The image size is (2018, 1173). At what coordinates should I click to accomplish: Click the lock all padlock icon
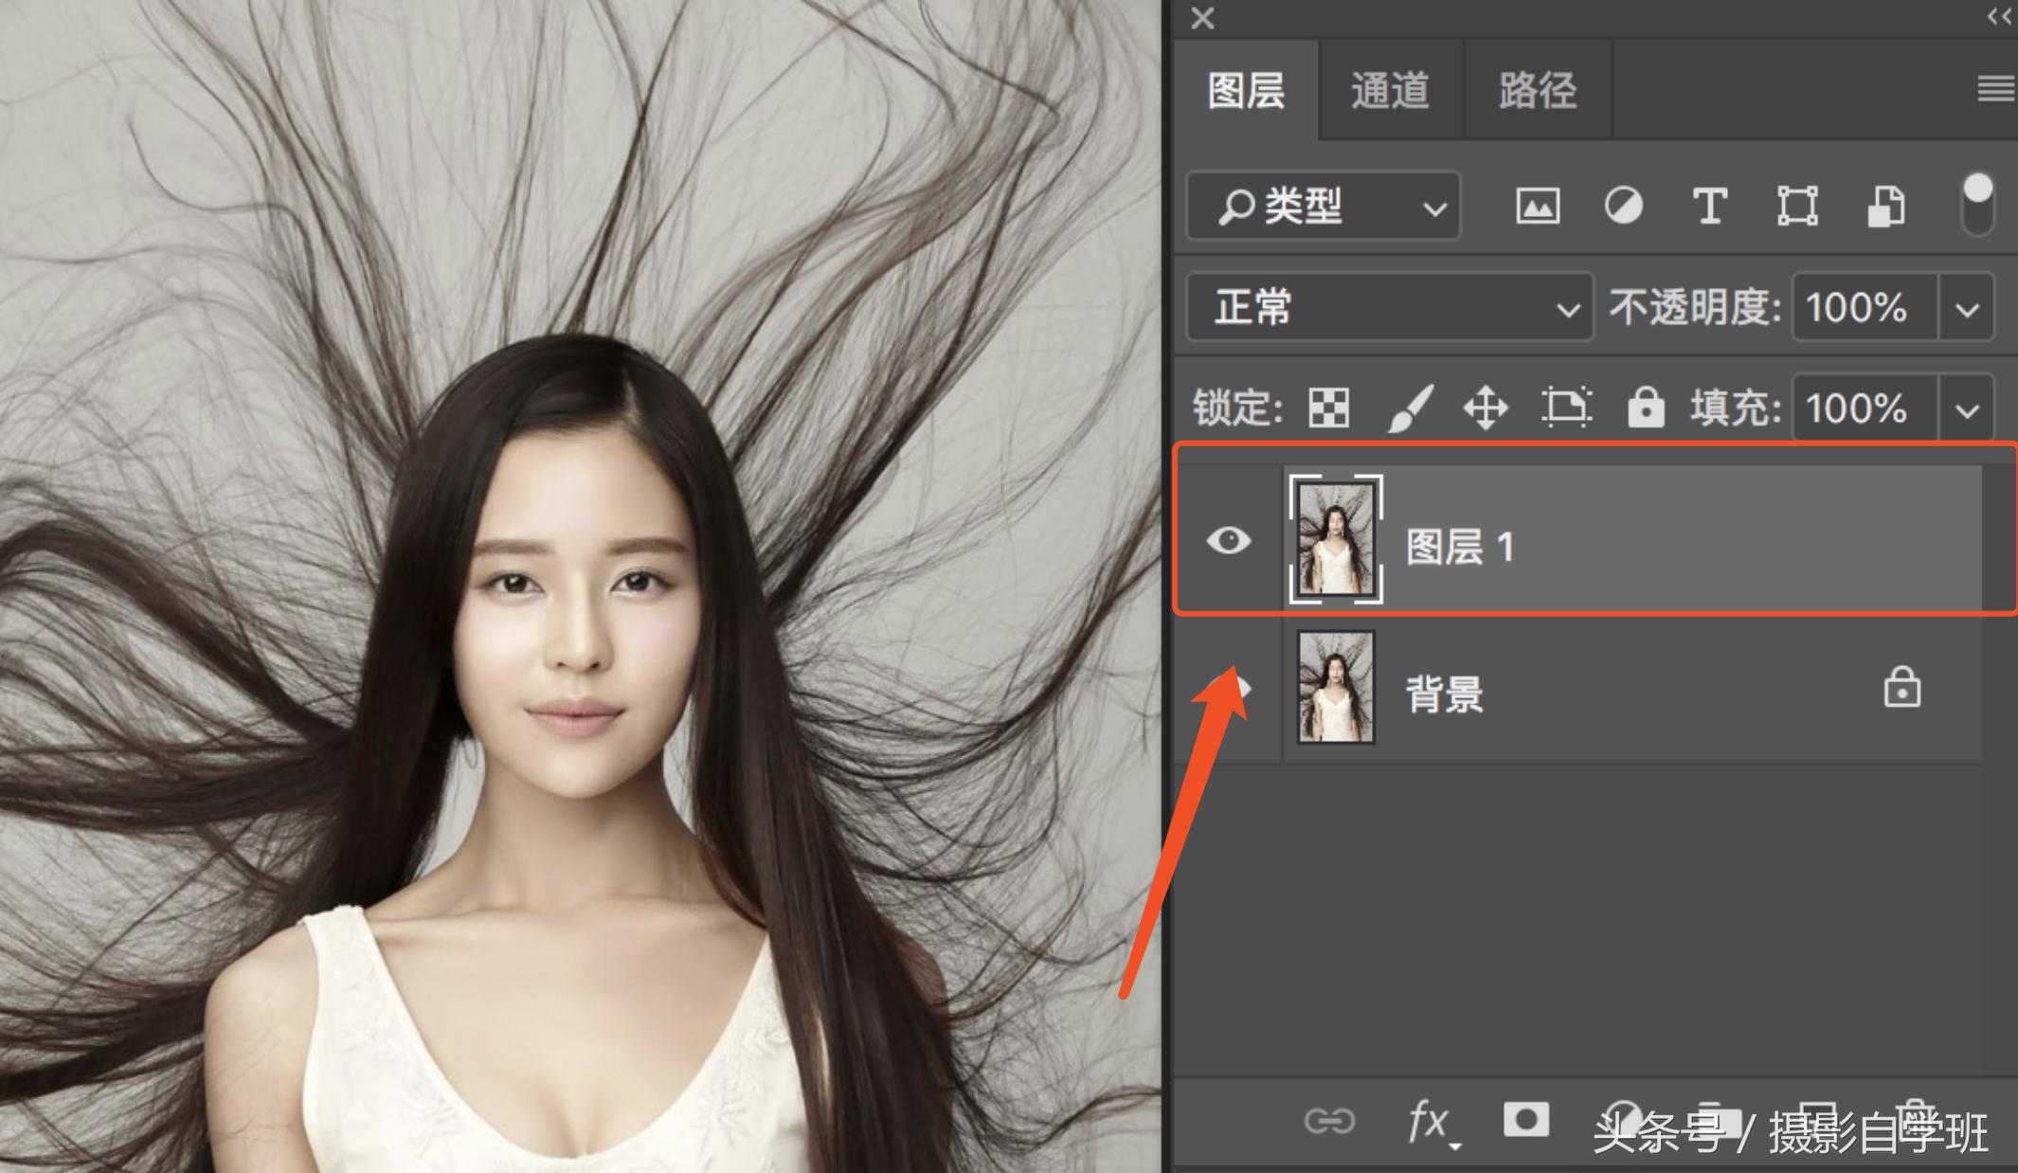[x=1646, y=408]
